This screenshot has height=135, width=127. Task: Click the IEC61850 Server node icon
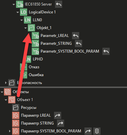tap(20, 4)
